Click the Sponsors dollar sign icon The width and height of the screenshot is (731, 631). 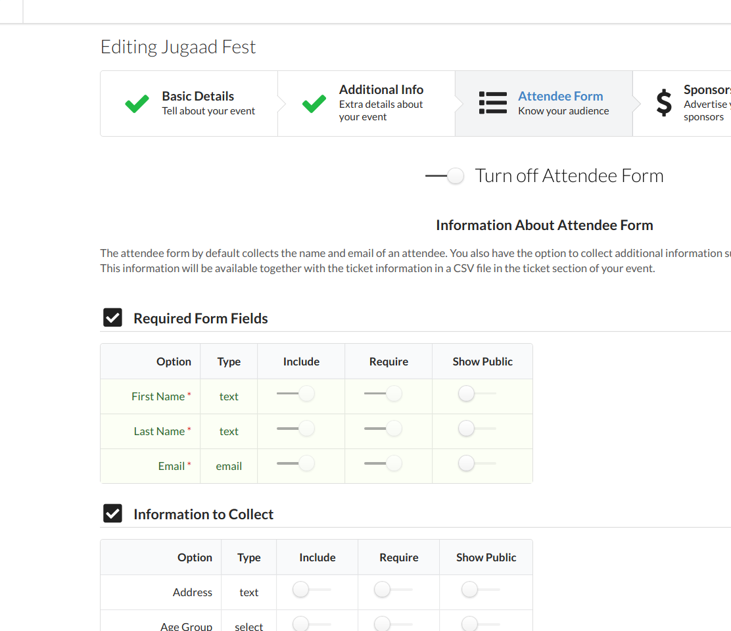(664, 103)
